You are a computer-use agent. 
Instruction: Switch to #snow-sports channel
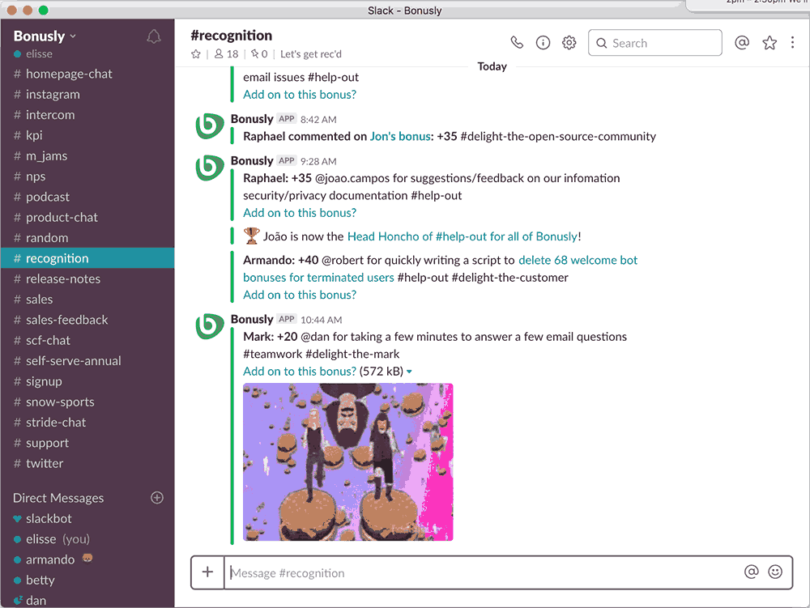coord(87,402)
